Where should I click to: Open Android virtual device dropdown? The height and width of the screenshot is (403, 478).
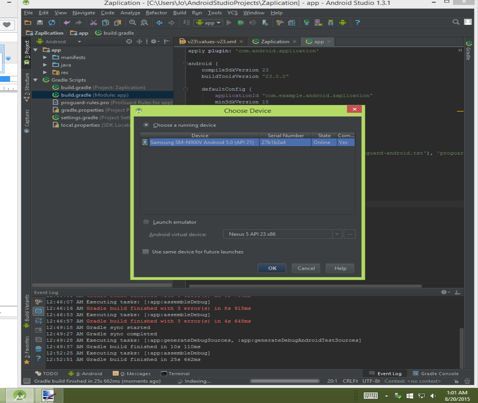click(337, 234)
